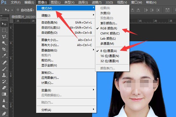This screenshot has height=117, width=176.
Task: Click the distribute vertical centers icon
Action: (x=132, y=10)
